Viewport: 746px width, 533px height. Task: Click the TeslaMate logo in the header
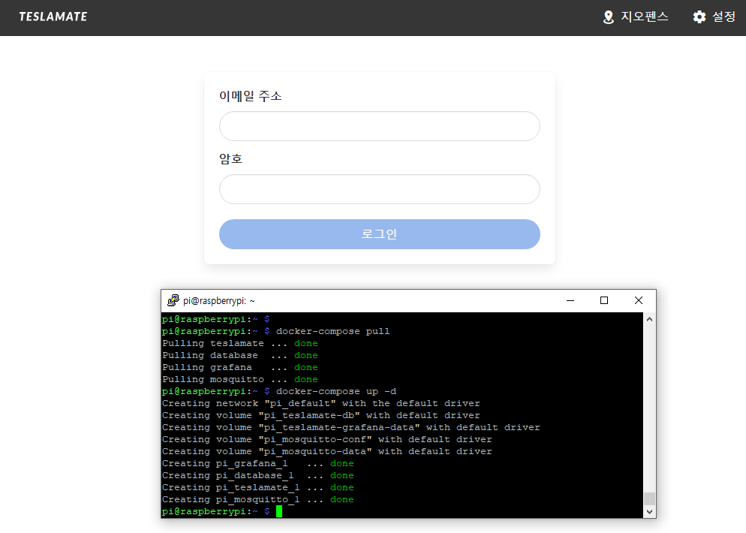coord(53,17)
